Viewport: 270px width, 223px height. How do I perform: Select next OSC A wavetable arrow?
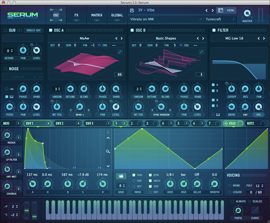tap(122, 39)
